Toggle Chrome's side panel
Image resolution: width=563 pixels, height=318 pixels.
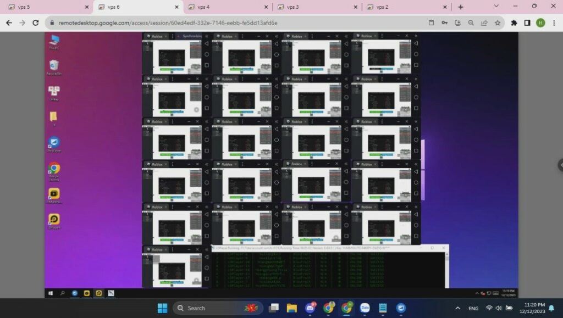527,23
